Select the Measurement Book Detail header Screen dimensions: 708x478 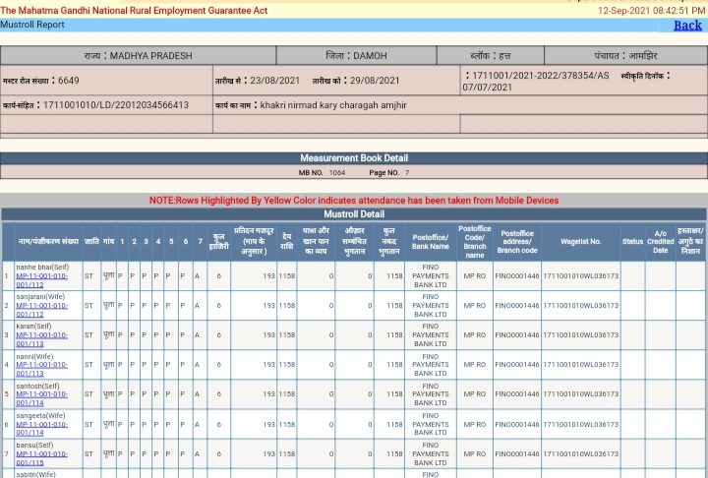coord(354,158)
